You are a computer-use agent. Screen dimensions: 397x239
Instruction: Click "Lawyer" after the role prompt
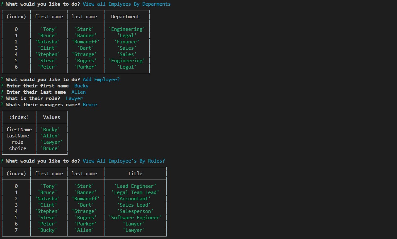(74, 98)
